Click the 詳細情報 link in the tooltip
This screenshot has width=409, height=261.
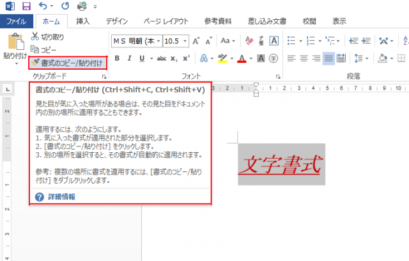(61, 196)
